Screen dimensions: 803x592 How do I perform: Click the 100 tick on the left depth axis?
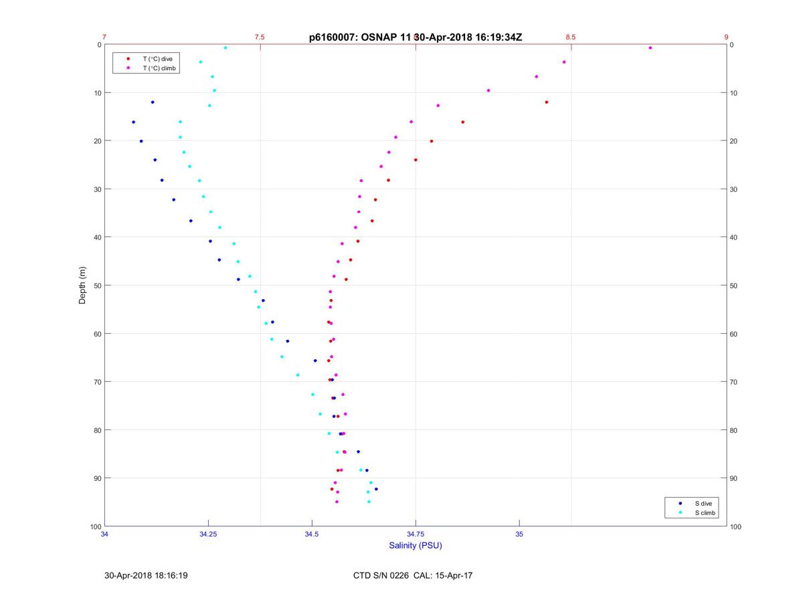pos(95,526)
